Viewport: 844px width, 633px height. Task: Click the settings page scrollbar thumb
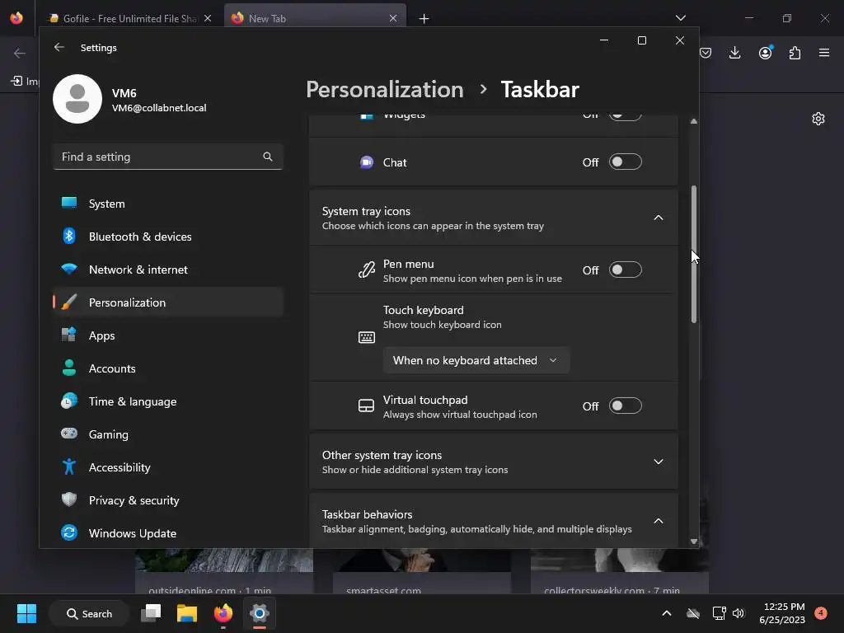pyautogui.click(x=694, y=254)
